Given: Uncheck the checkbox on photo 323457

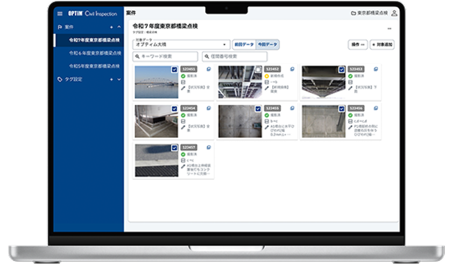Looking at the screenshot, I should pyautogui.click(x=174, y=148).
